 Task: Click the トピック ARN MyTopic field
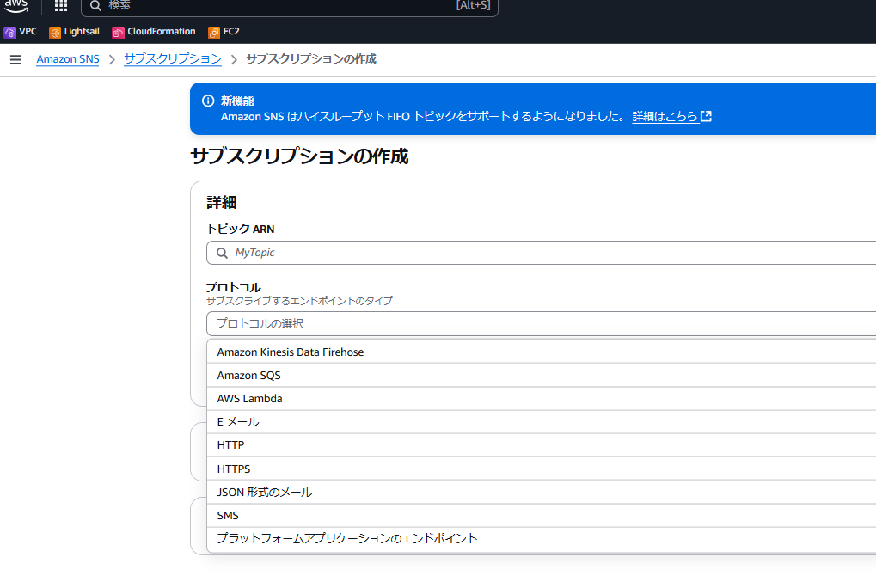click(x=541, y=253)
